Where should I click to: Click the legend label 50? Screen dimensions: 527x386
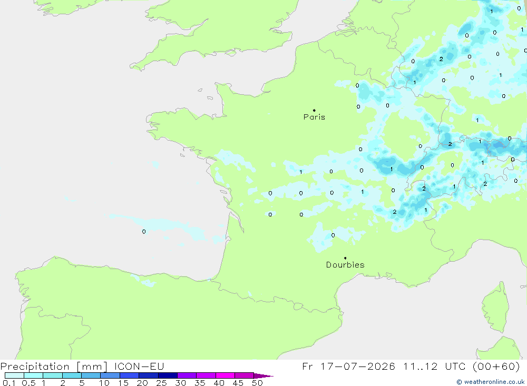pos(258,383)
